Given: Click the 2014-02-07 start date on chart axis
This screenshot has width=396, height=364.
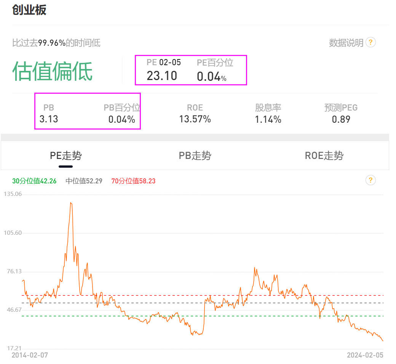Looking at the screenshot, I should pyautogui.click(x=30, y=355).
